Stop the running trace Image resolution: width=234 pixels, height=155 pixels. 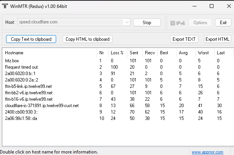(x=147, y=23)
